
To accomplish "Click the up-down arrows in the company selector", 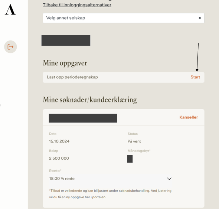I will coord(200,18).
